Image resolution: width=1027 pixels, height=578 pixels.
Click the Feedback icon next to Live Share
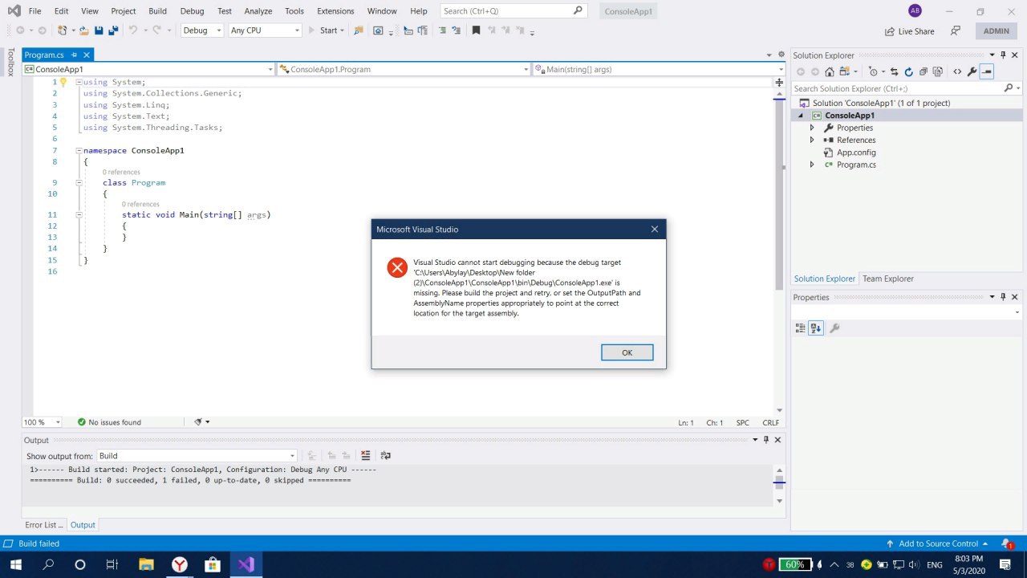[955, 31]
